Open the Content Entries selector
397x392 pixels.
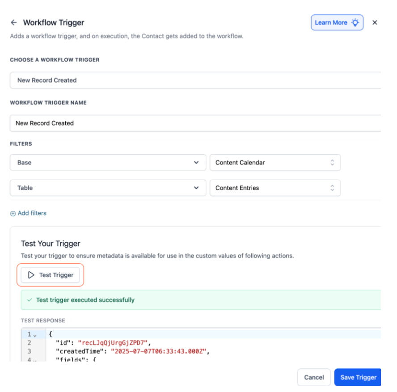click(x=275, y=188)
